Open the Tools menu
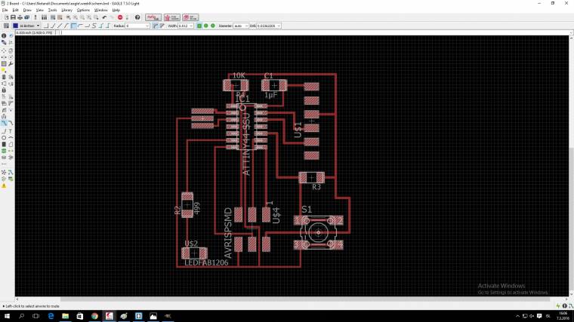Screen dimensions: 574x322 (x=52, y=11)
